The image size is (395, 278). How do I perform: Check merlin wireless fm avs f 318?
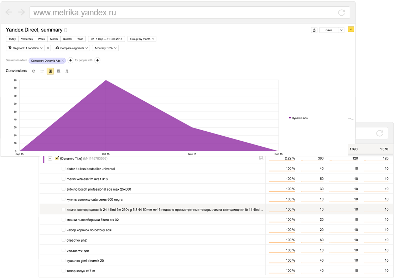(63, 179)
